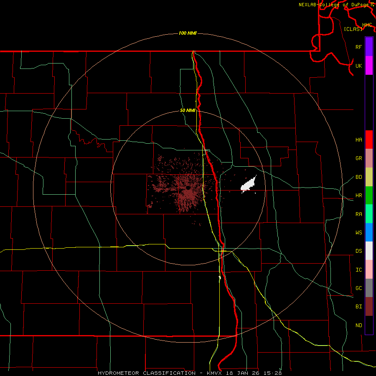Select the salmon GR legend swatch

[369, 158]
